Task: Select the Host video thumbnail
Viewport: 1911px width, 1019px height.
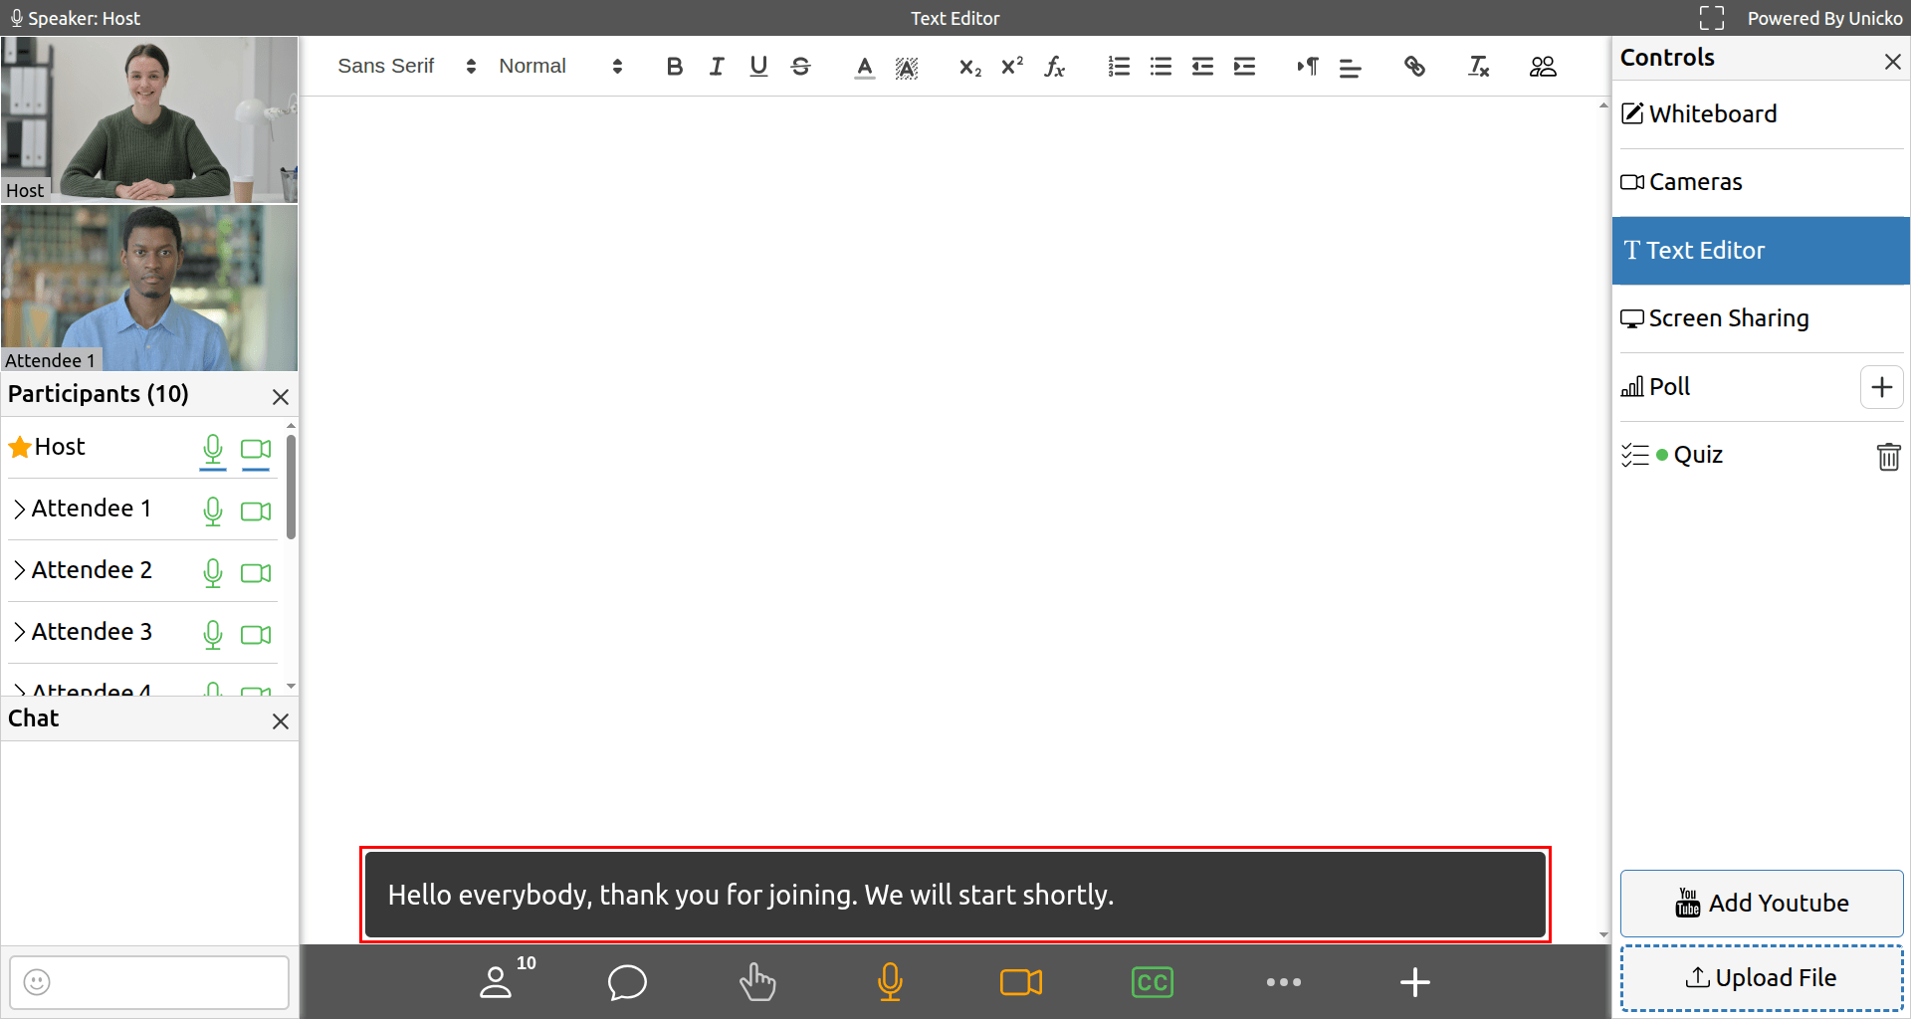Action: point(149,119)
